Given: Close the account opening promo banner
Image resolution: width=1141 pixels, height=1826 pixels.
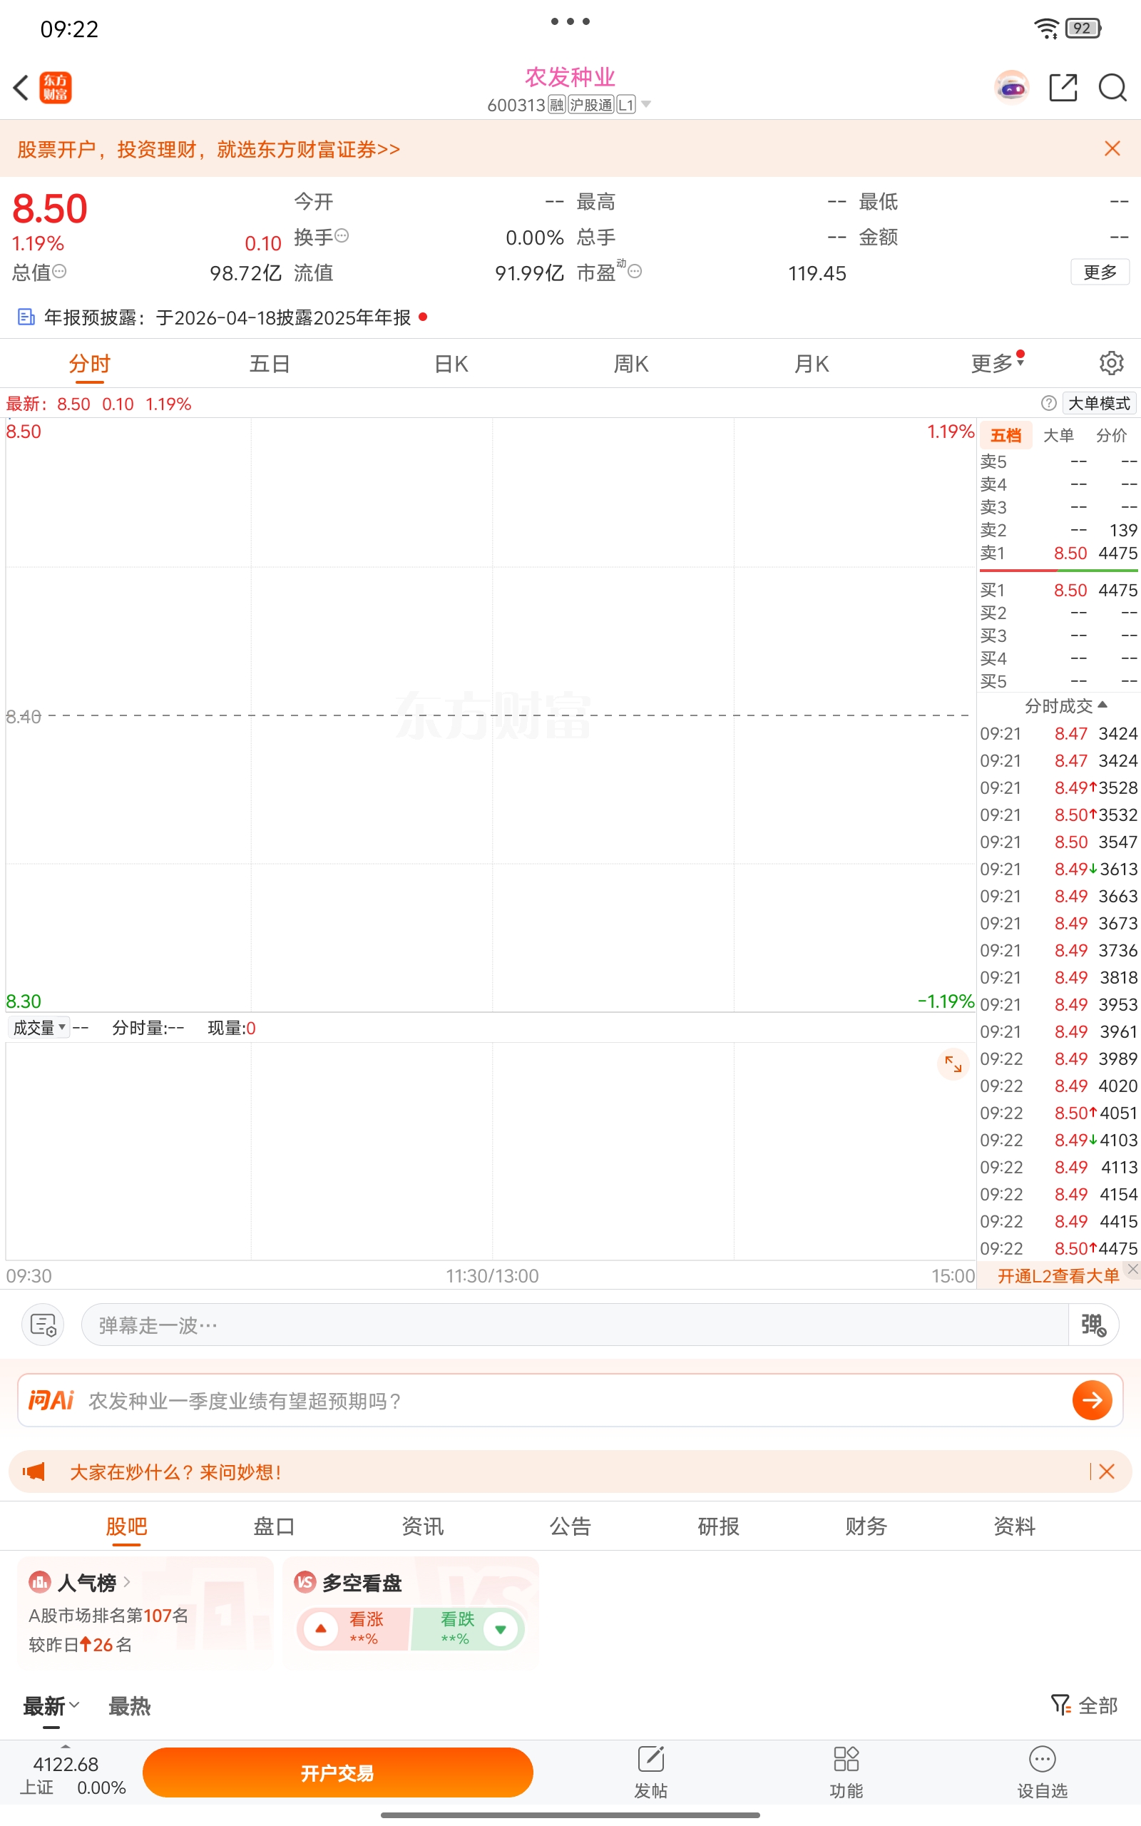Looking at the screenshot, I should point(1112,148).
